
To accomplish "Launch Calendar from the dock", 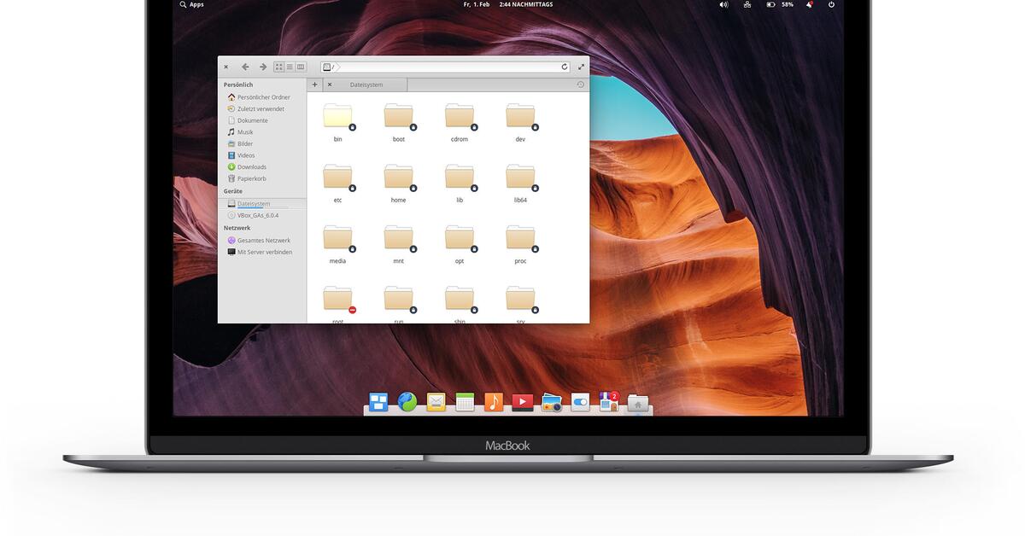I will 465,402.
